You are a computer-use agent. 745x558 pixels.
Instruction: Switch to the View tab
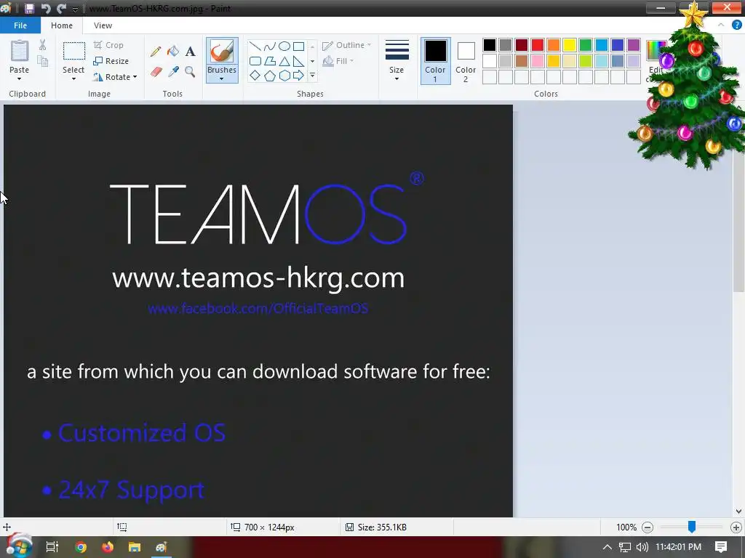pos(103,25)
